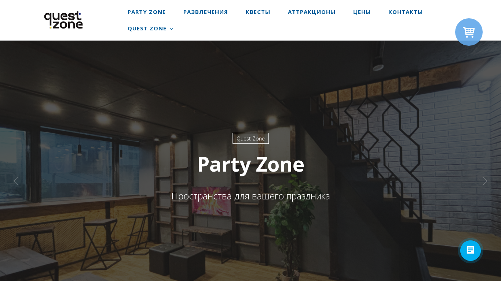The width and height of the screenshot is (501, 281).
Task: Select АТТРАКЦИОНЫ in the navigation
Action: click(x=312, y=12)
